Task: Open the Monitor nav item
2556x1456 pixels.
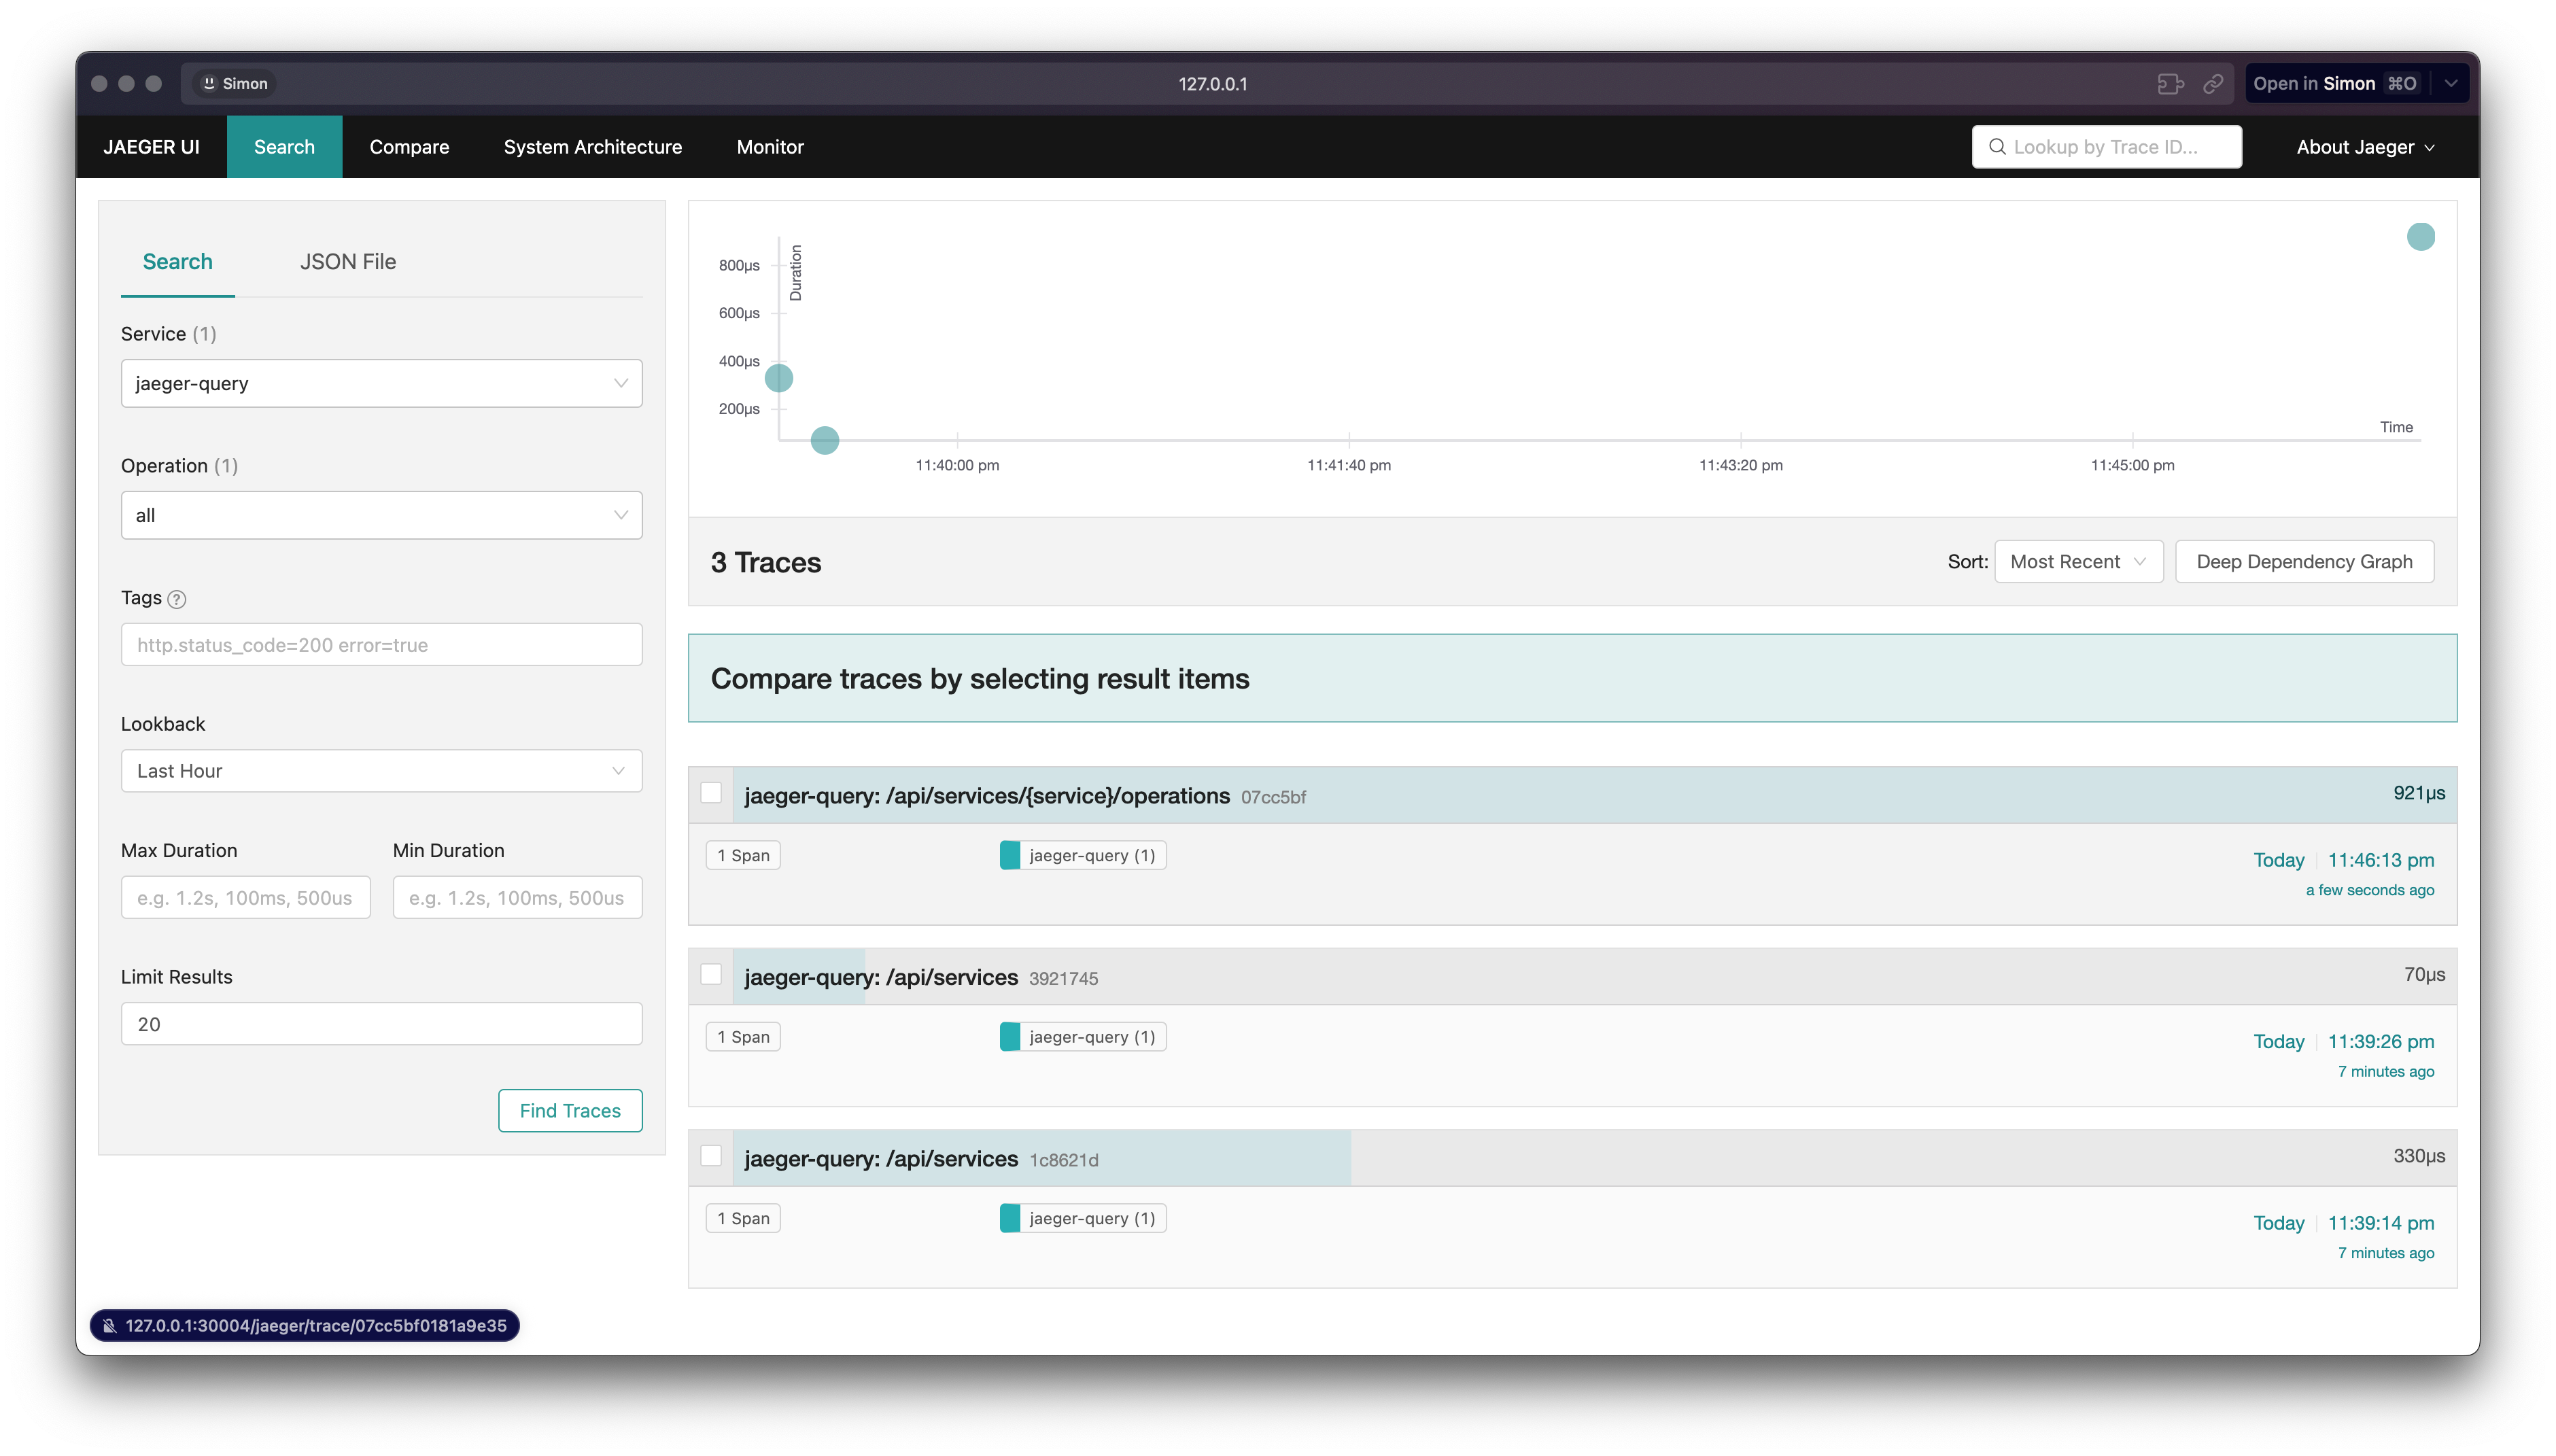Action: tap(770, 147)
